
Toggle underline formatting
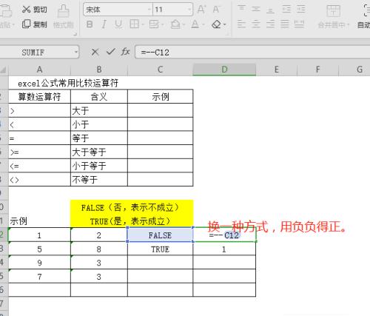pos(118,24)
